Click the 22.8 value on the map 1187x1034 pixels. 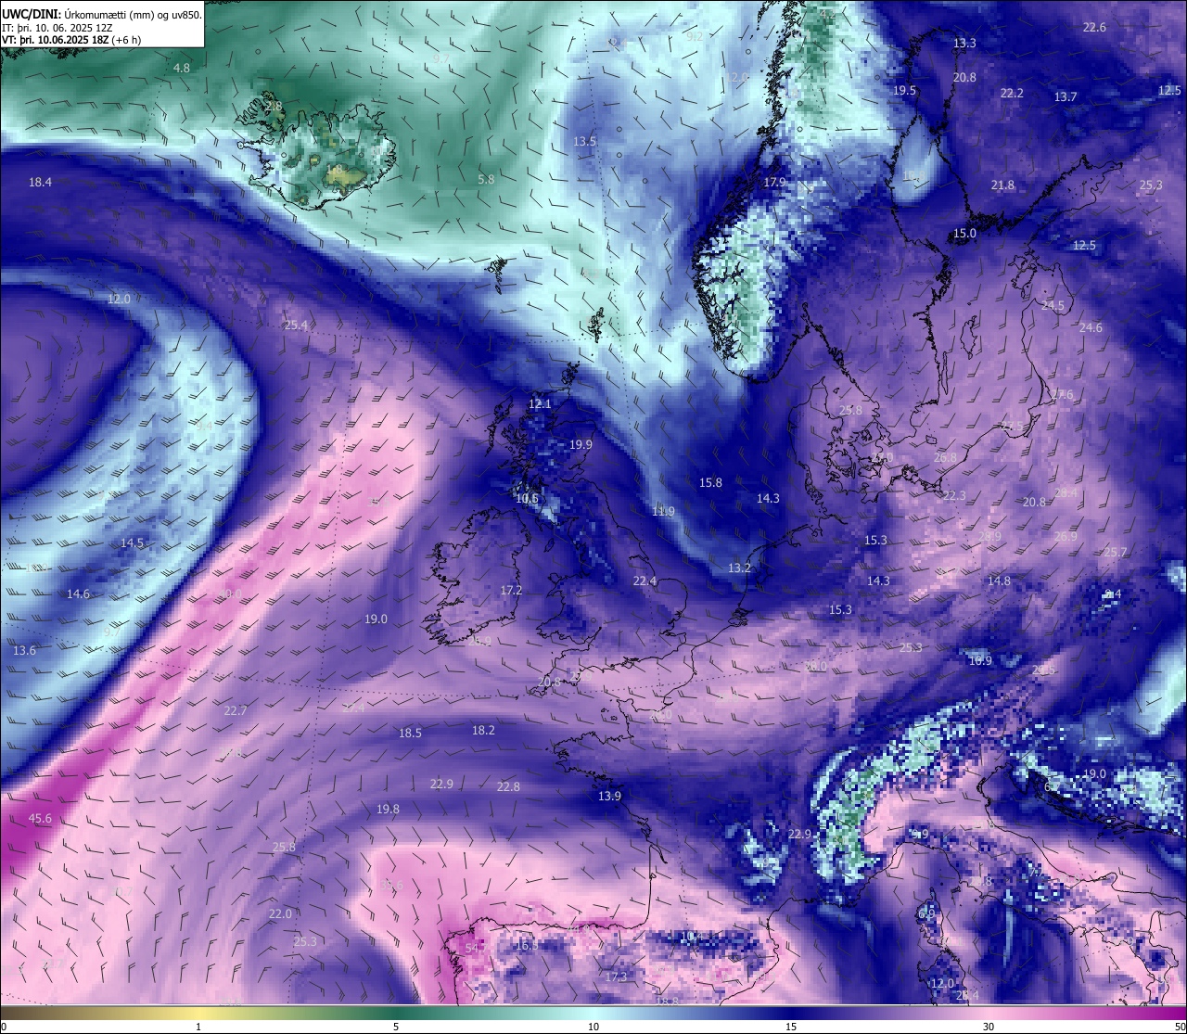pyautogui.click(x=508, y=787)
